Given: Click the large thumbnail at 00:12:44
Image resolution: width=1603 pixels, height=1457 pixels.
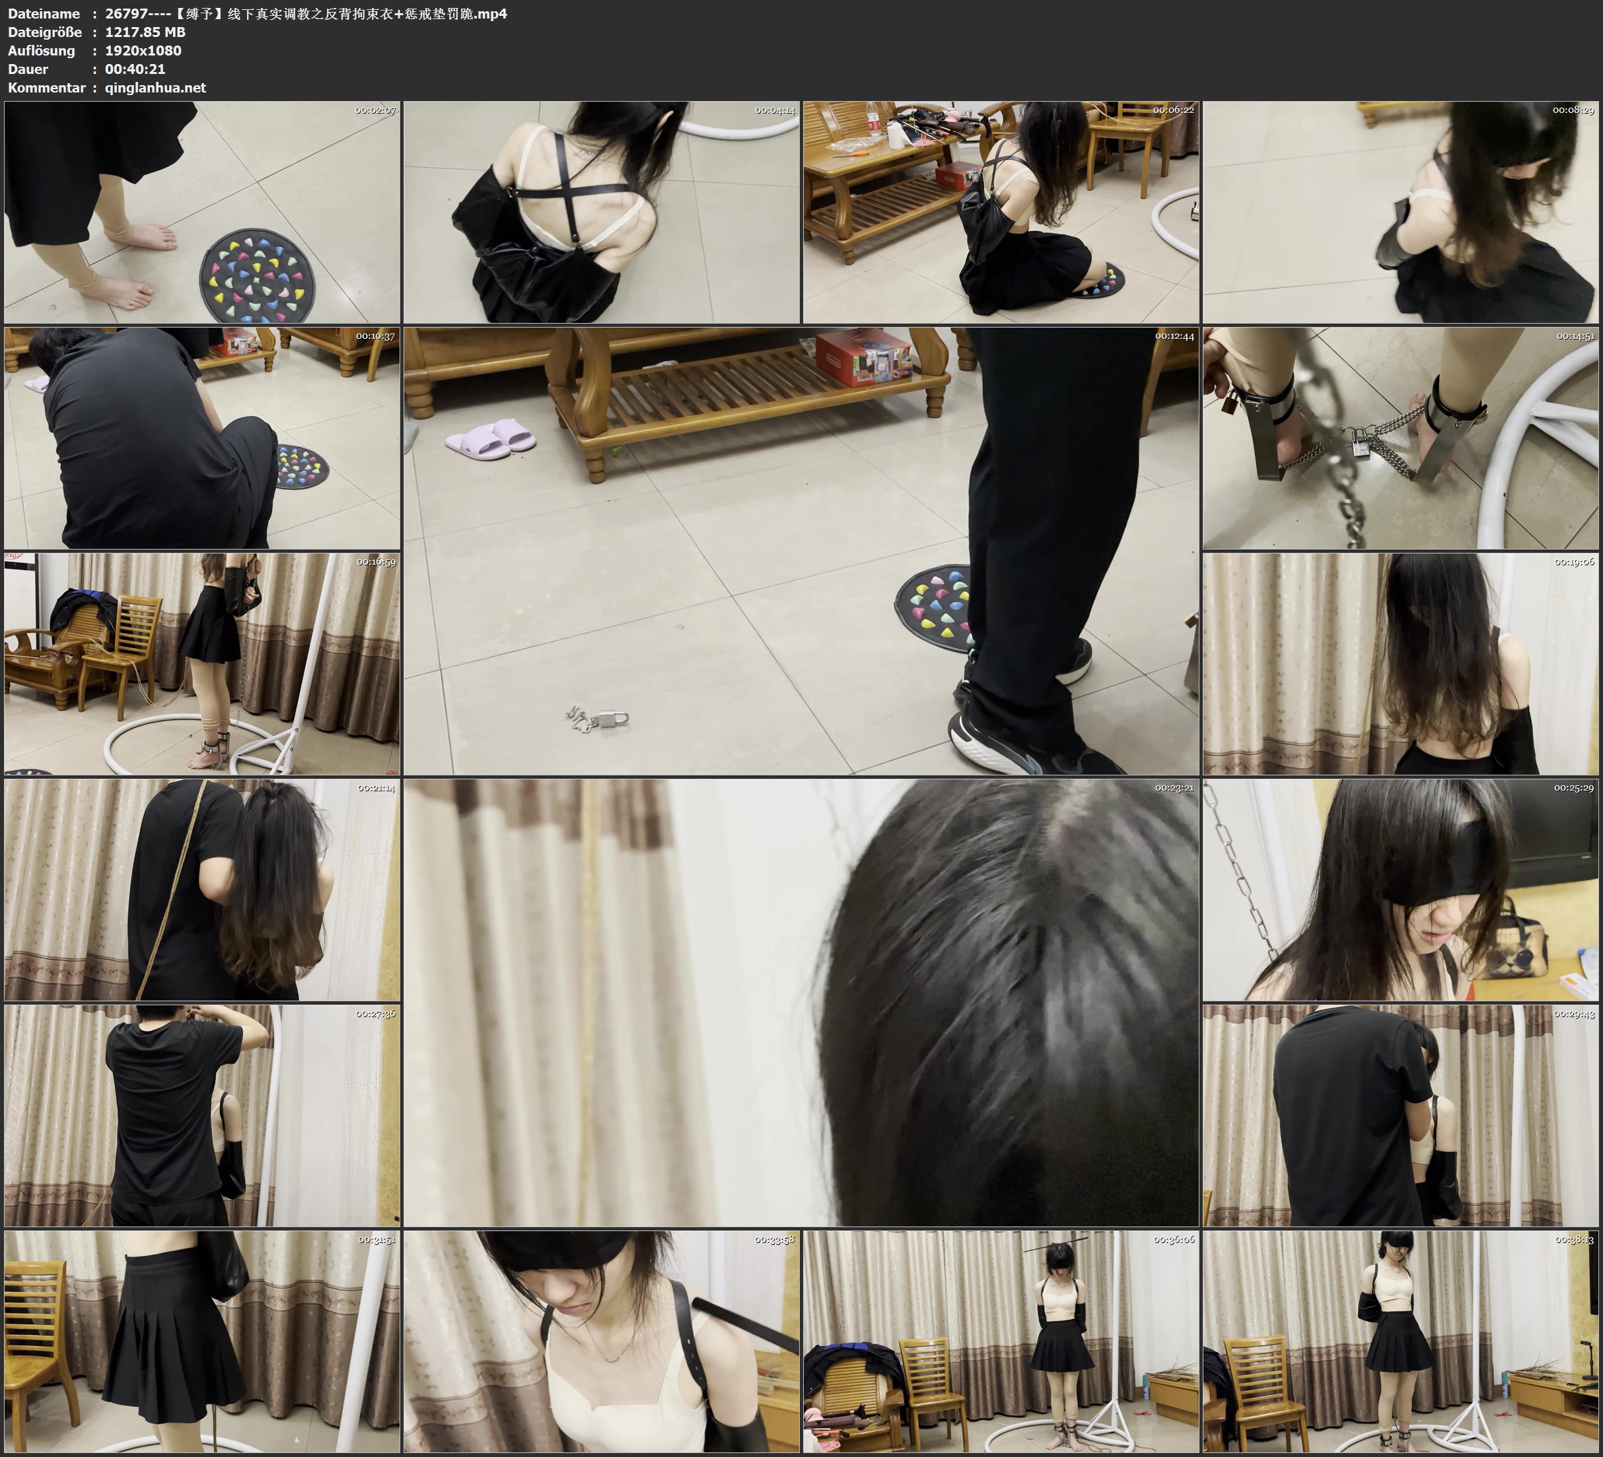Looking at the screenshot, I should click(x=801, y=551).
